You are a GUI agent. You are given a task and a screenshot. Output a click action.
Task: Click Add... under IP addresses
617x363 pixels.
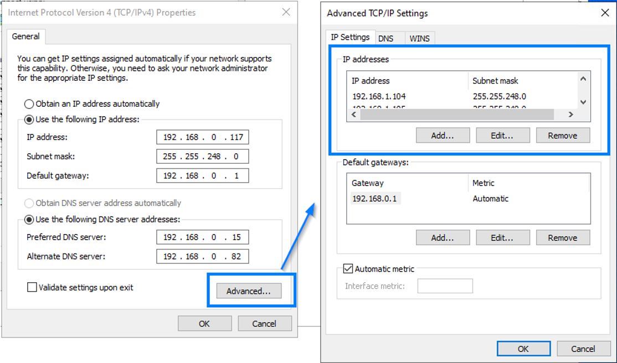[x=443, y=135]
